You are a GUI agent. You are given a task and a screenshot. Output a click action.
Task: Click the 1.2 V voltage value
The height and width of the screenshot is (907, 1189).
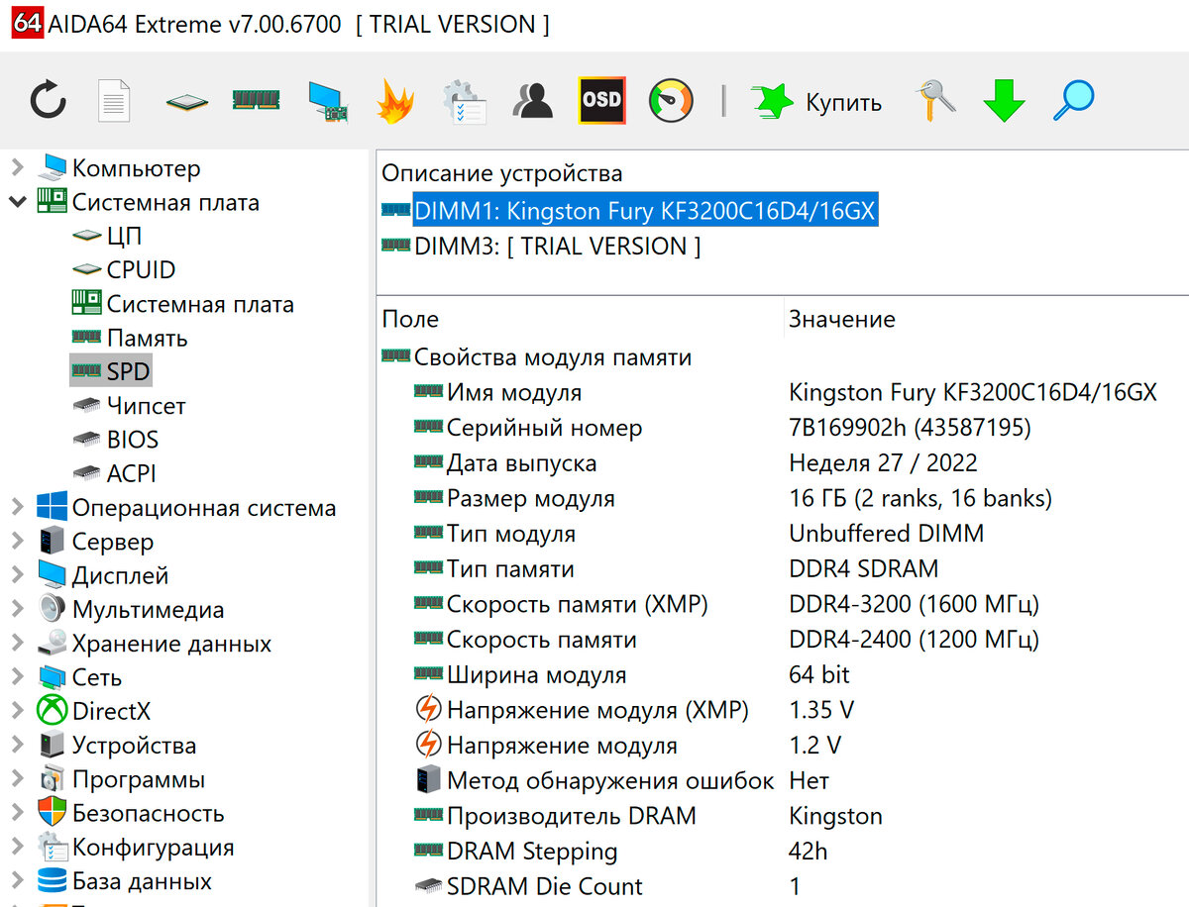[814, 746]
